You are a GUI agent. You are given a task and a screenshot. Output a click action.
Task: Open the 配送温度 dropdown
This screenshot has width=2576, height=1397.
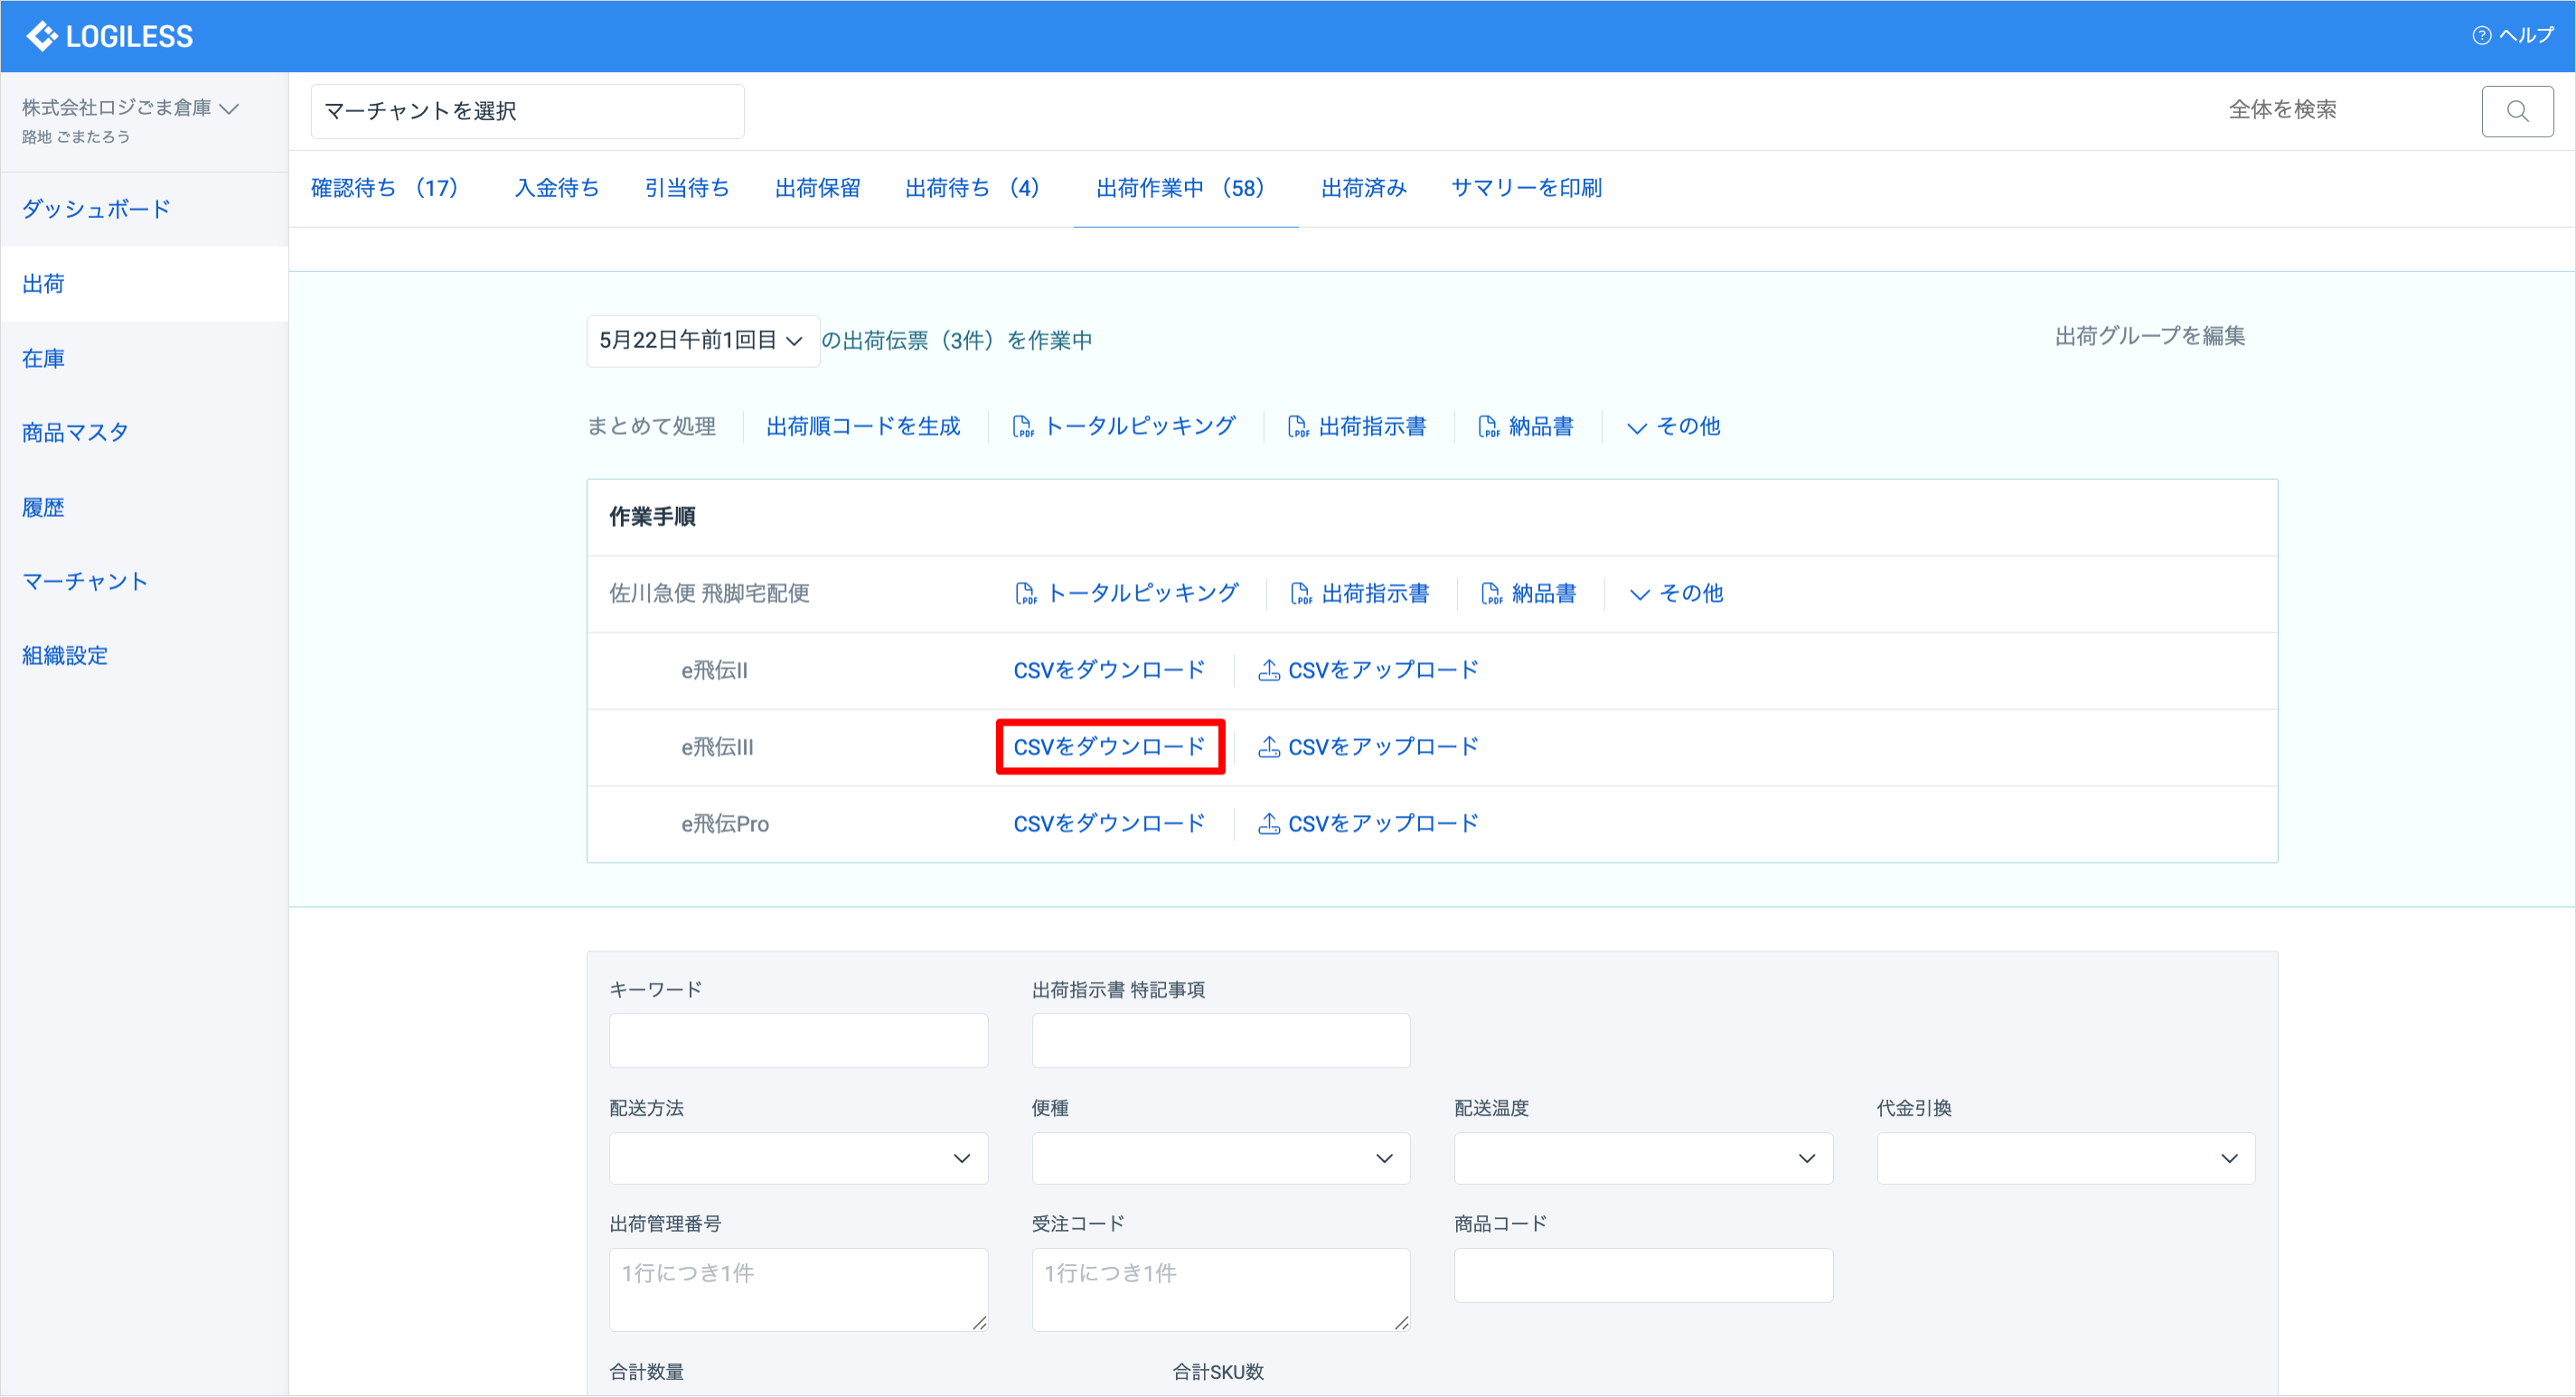pyautogui.click(x=1643, y=1158)
